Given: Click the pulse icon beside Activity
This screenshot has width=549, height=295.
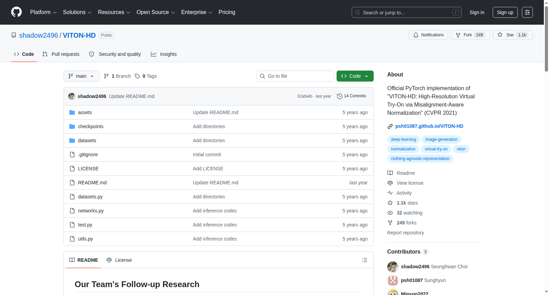Looking at the screenshot, I should coord(390,193).
